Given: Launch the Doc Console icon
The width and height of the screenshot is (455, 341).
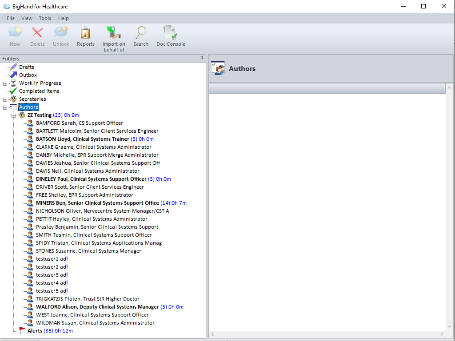Looking at the screenshot, I should 170,32.
